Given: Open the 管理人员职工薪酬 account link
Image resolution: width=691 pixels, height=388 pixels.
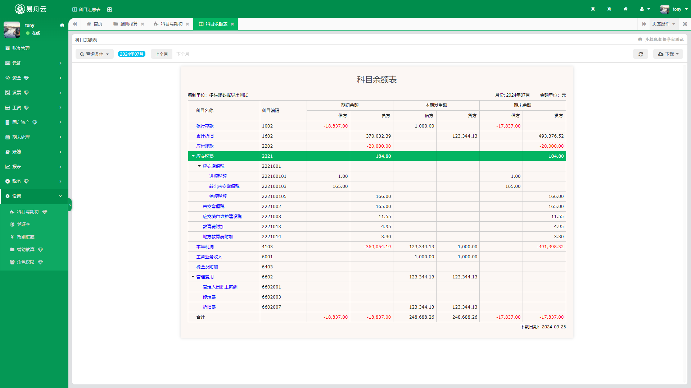Looking at the screenshot, I should 220,287.
